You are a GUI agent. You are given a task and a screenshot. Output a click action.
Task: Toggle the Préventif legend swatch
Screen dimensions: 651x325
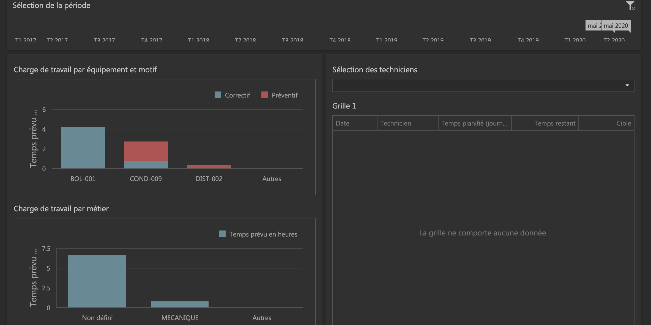tap(265, 95)
